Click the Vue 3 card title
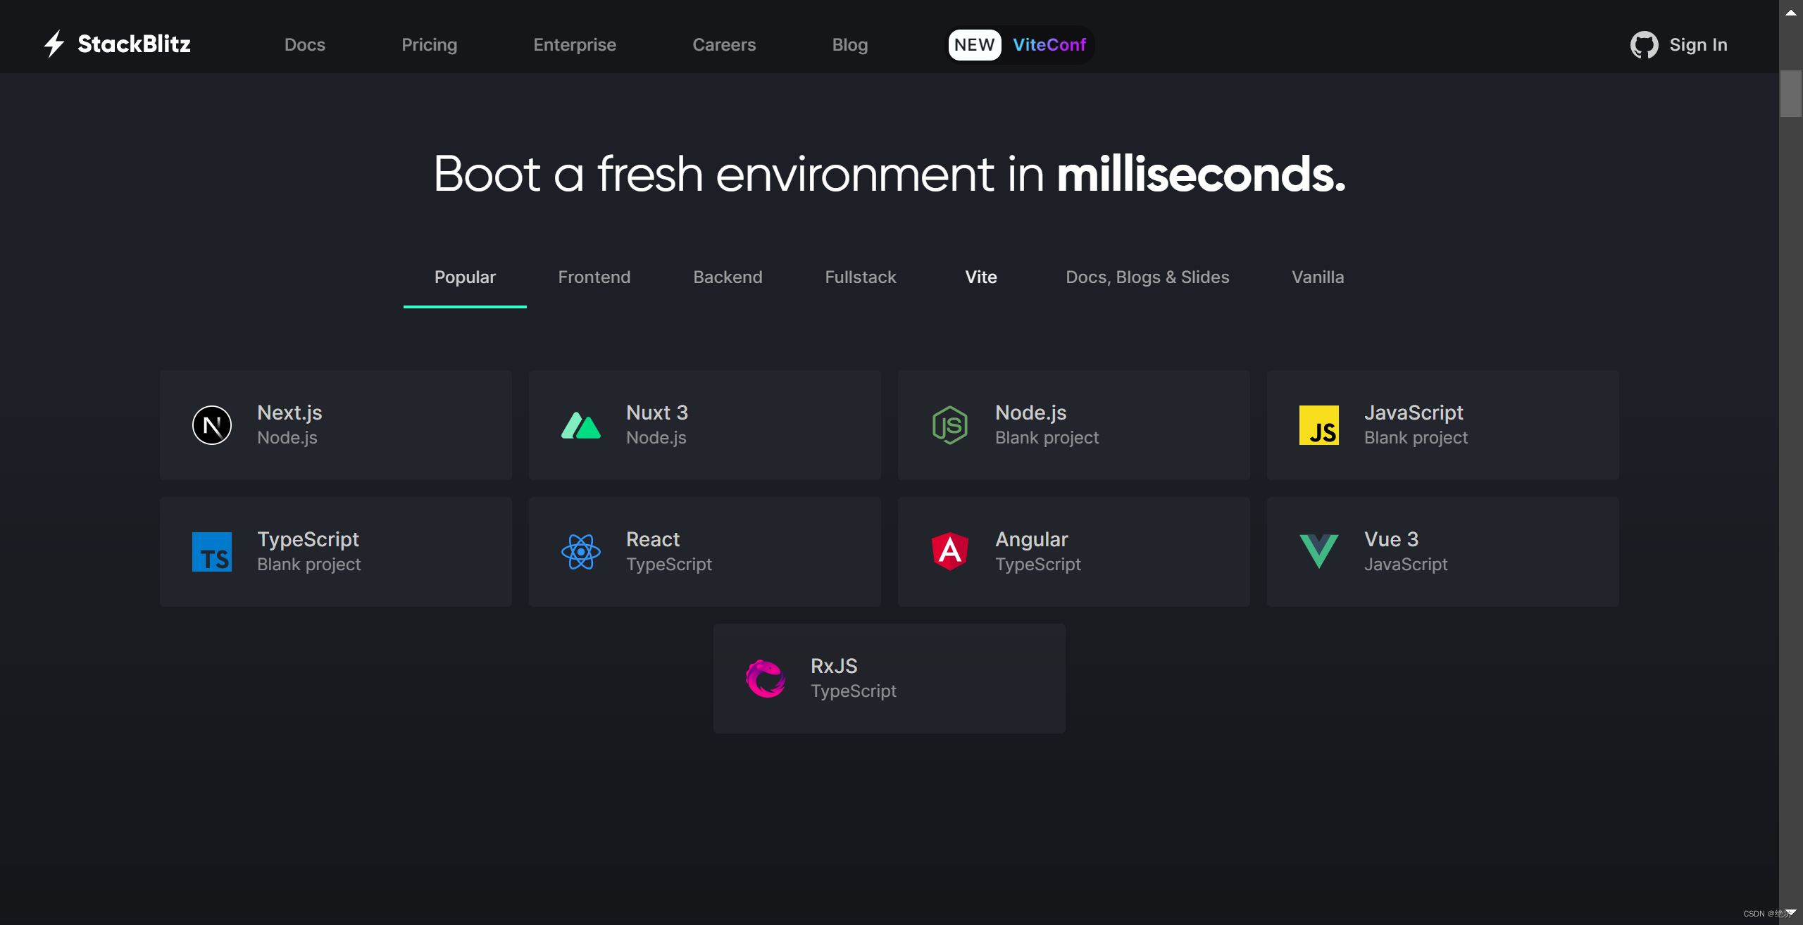 [1391, 539]
